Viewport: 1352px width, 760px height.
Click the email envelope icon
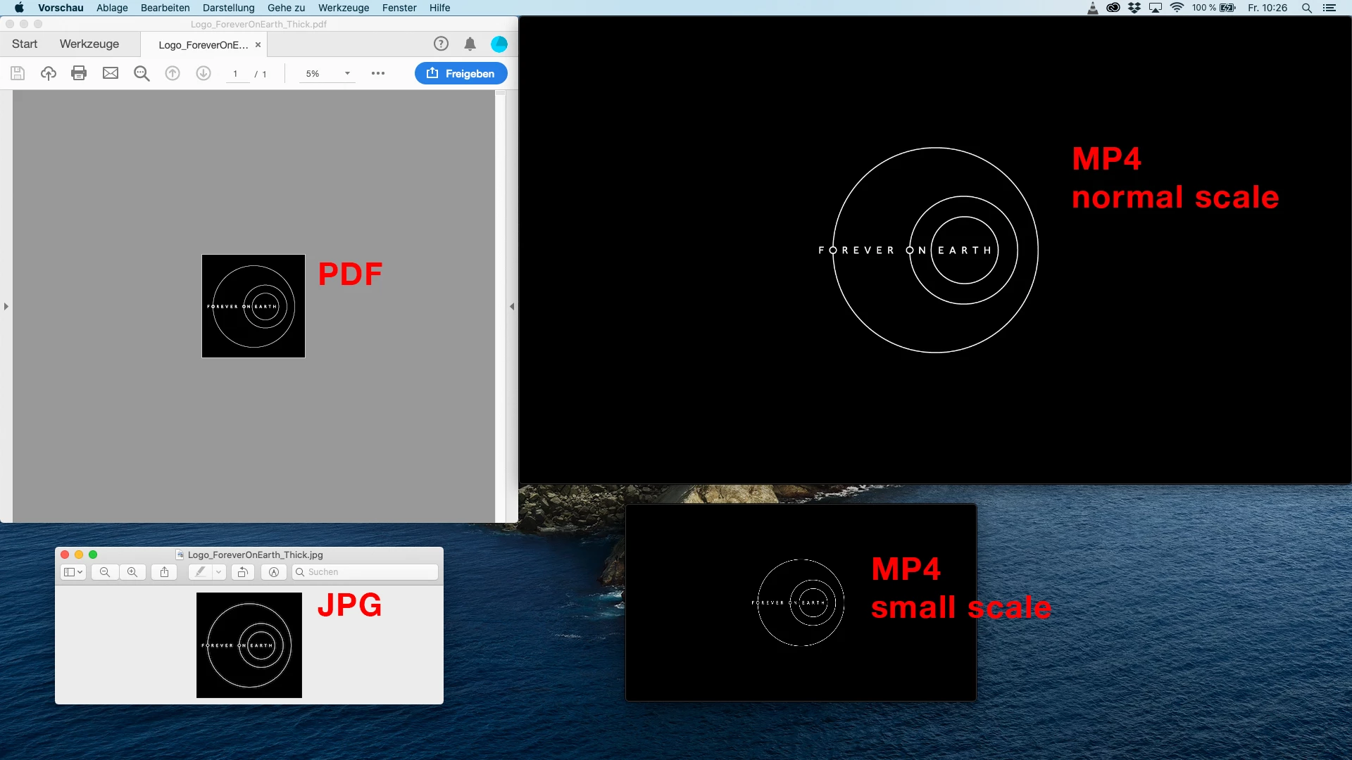pyautogui.click(x=111, y=73)
